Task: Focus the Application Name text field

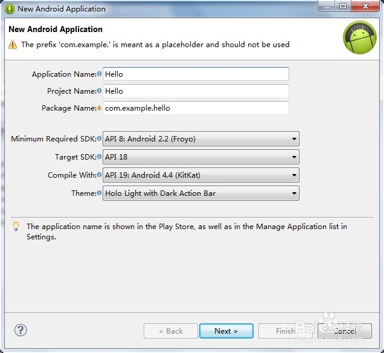Action: click(196, 74)
